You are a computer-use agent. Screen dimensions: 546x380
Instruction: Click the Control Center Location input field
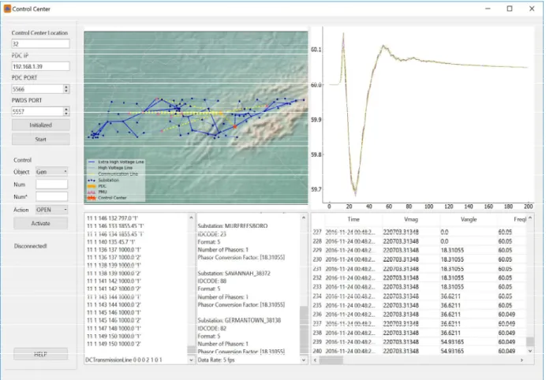tap(40, 44)
